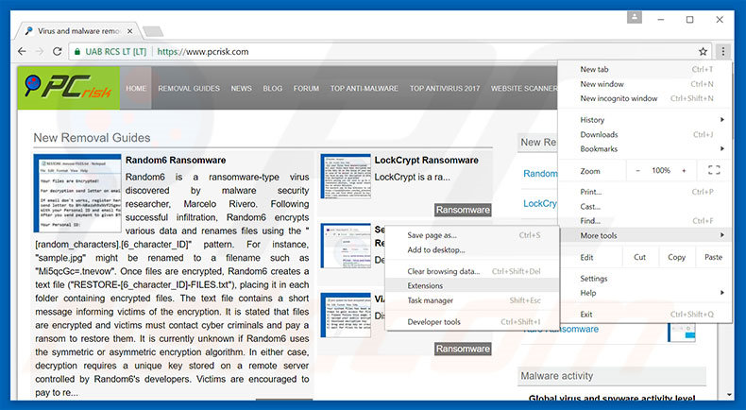The image size is (746, 410).
Task: Open REMOVAL GUIDES nav item
Action: [x=189, y=88]
